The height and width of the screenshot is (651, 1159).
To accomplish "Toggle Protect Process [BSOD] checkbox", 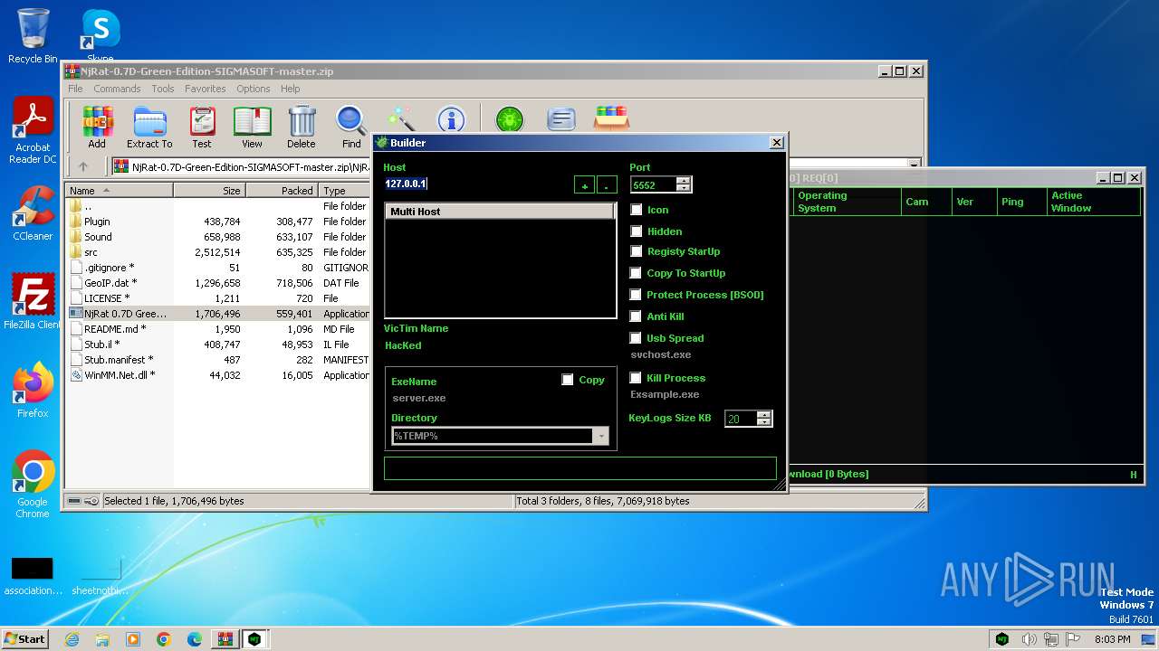I will [637, 295].
